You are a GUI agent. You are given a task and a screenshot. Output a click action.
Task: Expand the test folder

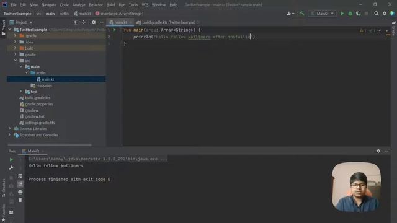(20, 91)
